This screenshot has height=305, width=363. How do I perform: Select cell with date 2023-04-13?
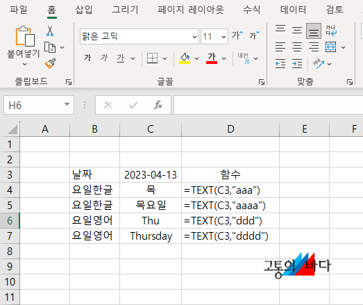point(151,175)
